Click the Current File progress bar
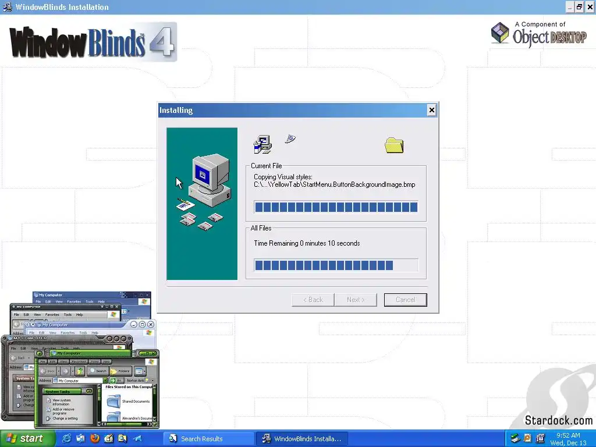 336,207
